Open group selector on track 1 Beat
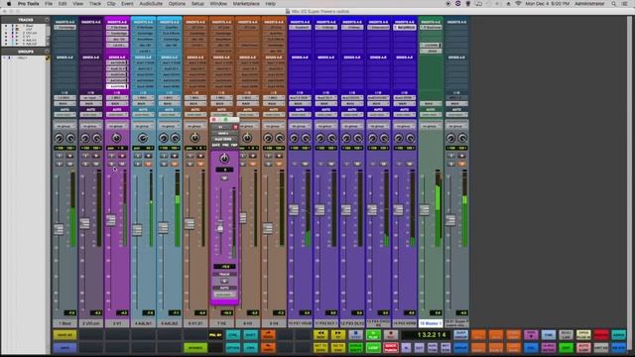Image resolution: width=635 pixels, height=357 pixels. [64, 126]
